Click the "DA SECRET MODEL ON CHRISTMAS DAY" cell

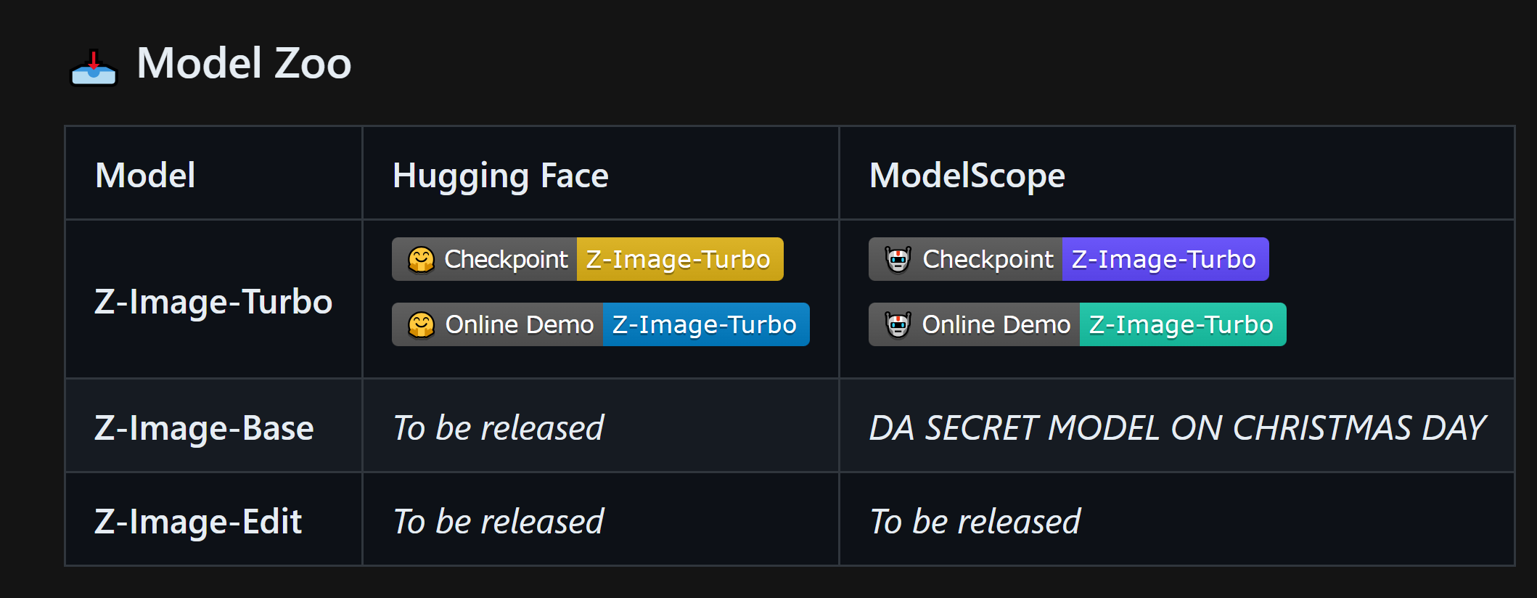(x=1177, y=428)
